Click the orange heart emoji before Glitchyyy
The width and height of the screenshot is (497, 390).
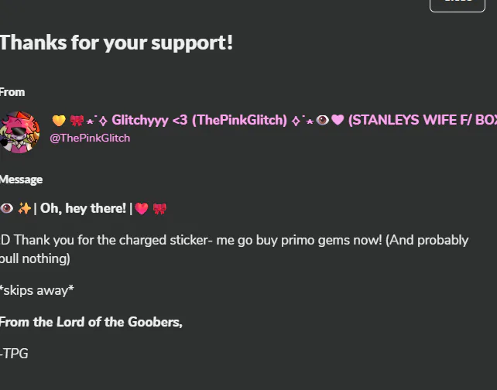pyautogui.click(x=59, y=121)
